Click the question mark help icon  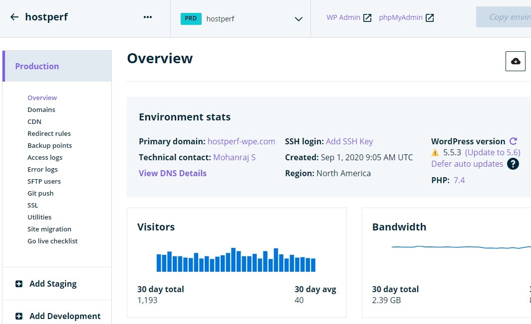(513, 164)
